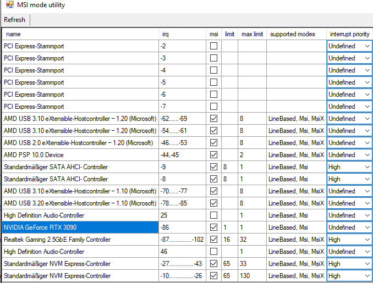Enable msi checkbox for IRQ -2 Stammport
The width and height of the screenshot is (373, 283).
point(213,46)
